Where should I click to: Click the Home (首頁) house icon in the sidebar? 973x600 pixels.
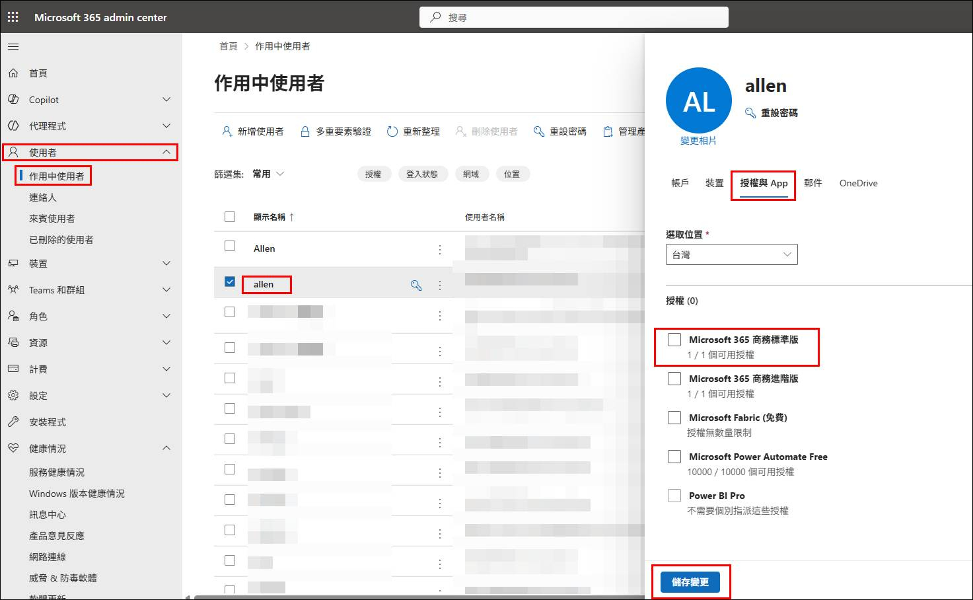[x=13, y=73]
